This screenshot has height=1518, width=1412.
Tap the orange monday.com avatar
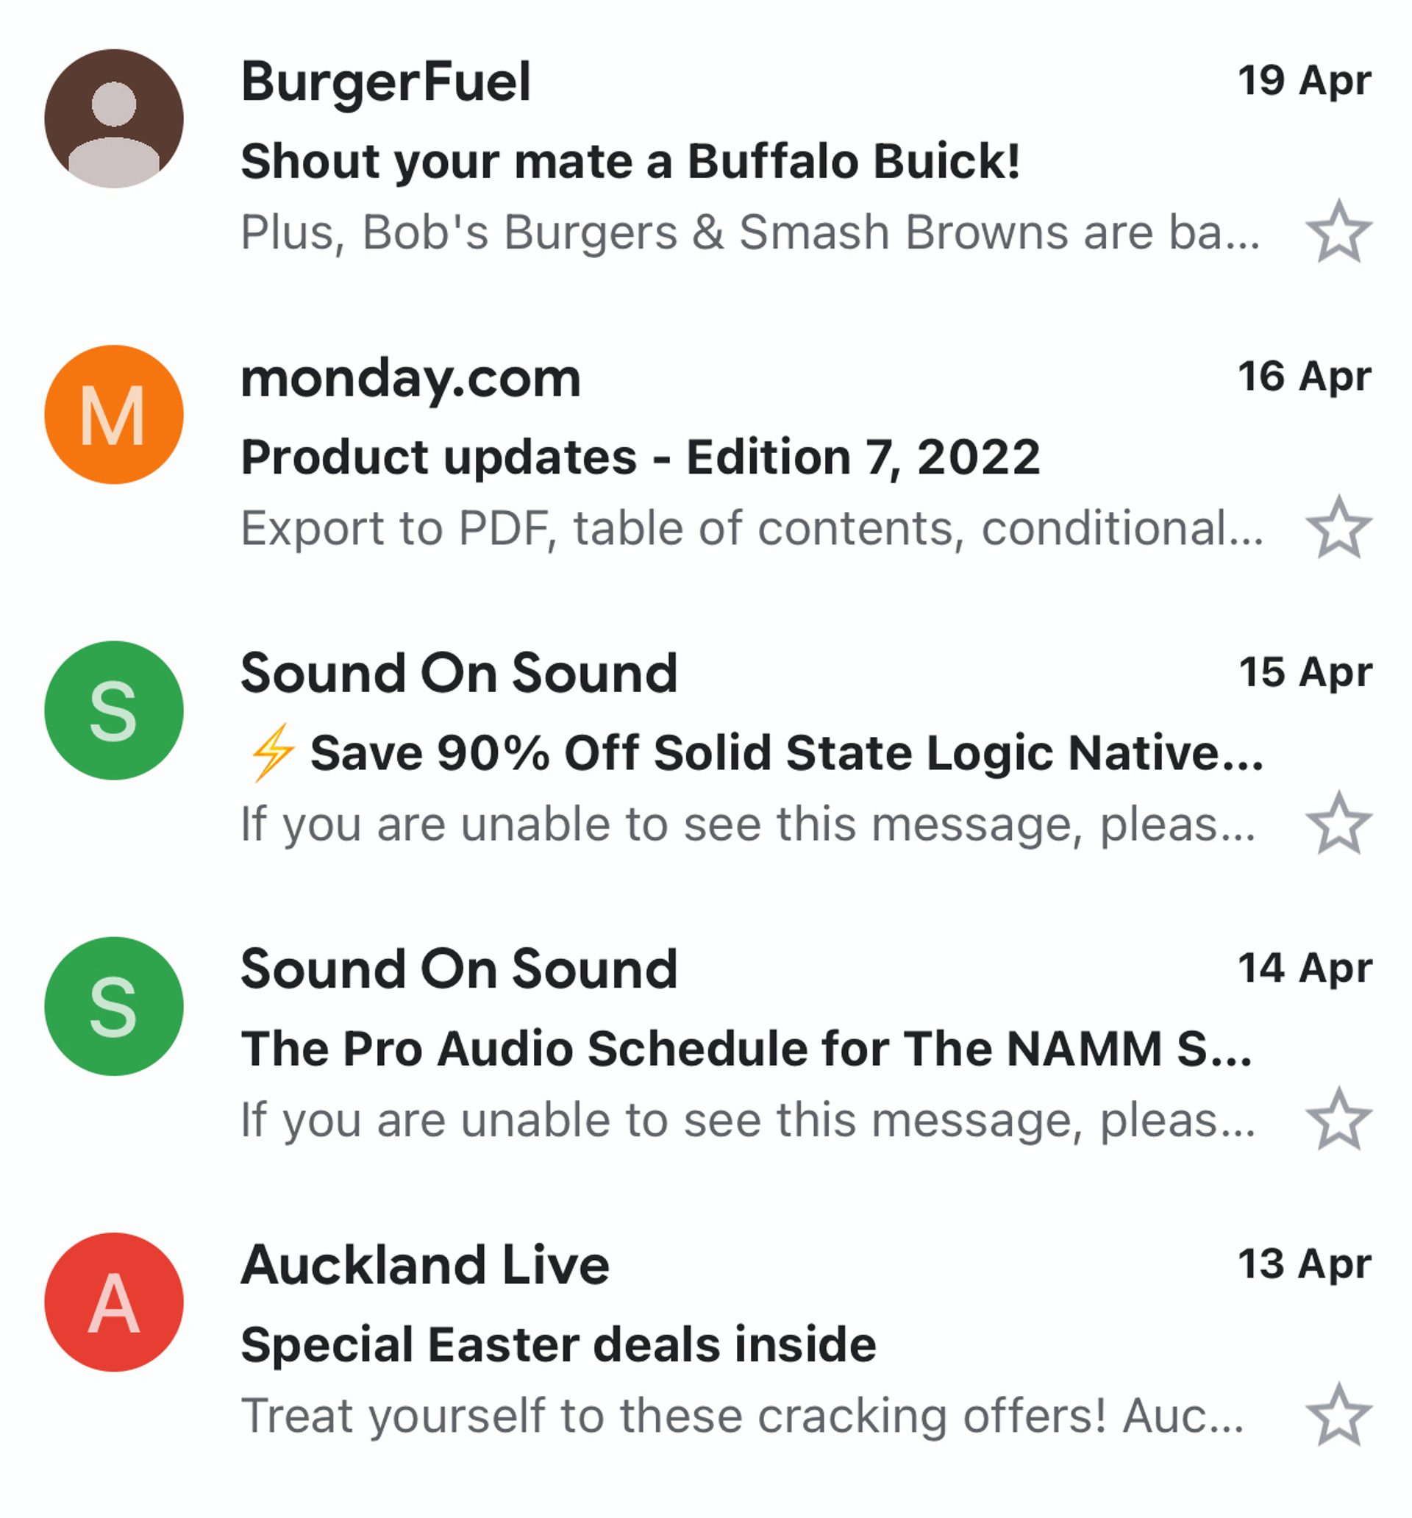click(114, 415)
